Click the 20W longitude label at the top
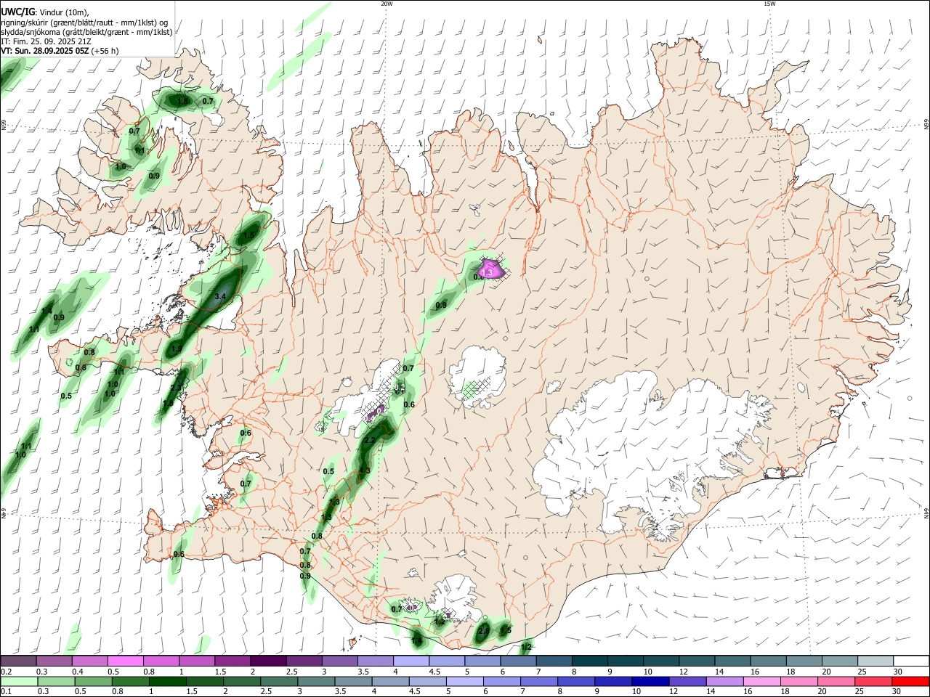The height and width of the screenshot is (697, 930). click(387, 4)
